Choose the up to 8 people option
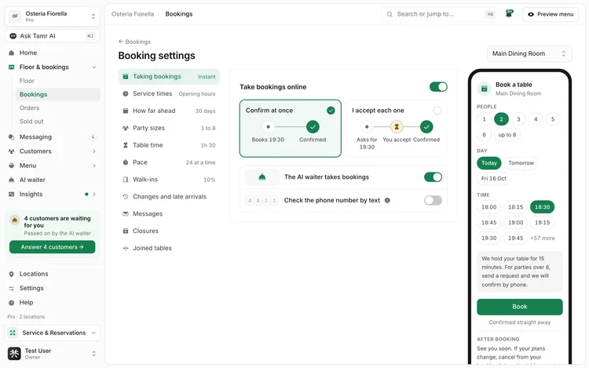589x368 pixels. (507, 135)
